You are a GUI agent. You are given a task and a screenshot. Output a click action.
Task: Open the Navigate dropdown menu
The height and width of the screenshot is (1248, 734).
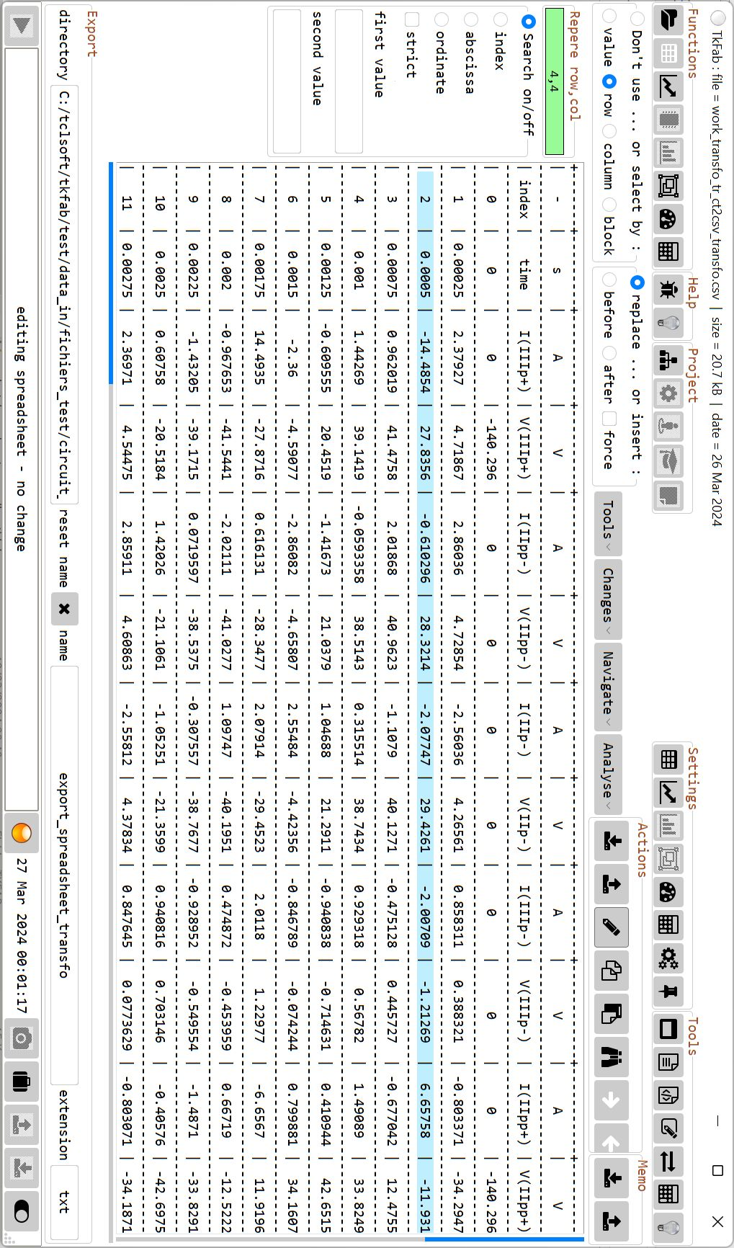[608, 688]
